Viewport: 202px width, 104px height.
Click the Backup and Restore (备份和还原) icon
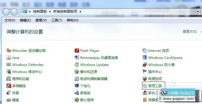[77, 72]
